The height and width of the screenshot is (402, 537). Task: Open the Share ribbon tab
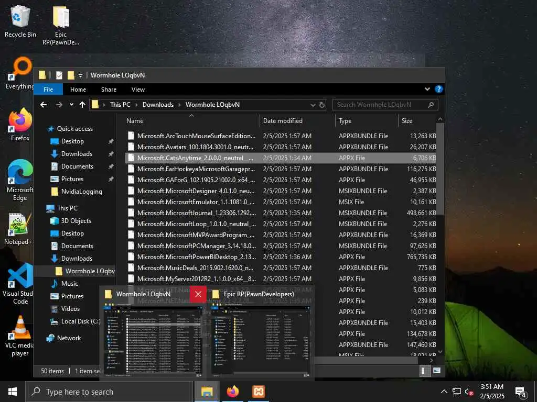pyautogui.click(x=109, y=90)
